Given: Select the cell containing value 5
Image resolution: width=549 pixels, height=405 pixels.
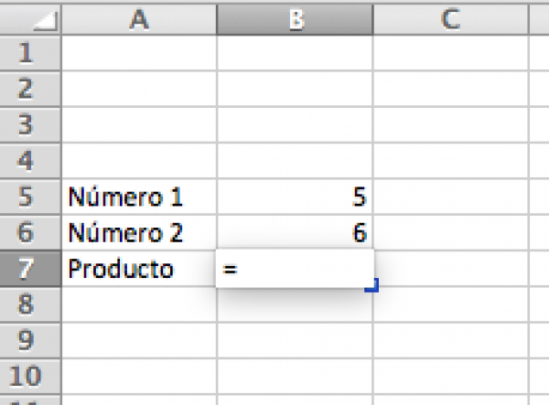Looking at the screenshot, I should 295,197.
